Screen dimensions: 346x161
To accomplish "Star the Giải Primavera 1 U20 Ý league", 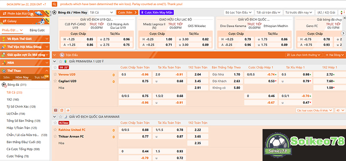I will point(61,61).
